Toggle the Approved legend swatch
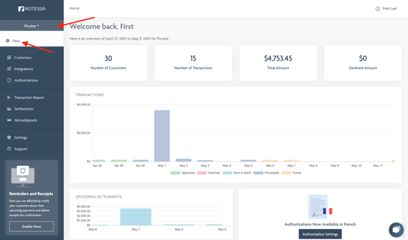This screenshot has height=240, width=408. click(x=175, y=173)
